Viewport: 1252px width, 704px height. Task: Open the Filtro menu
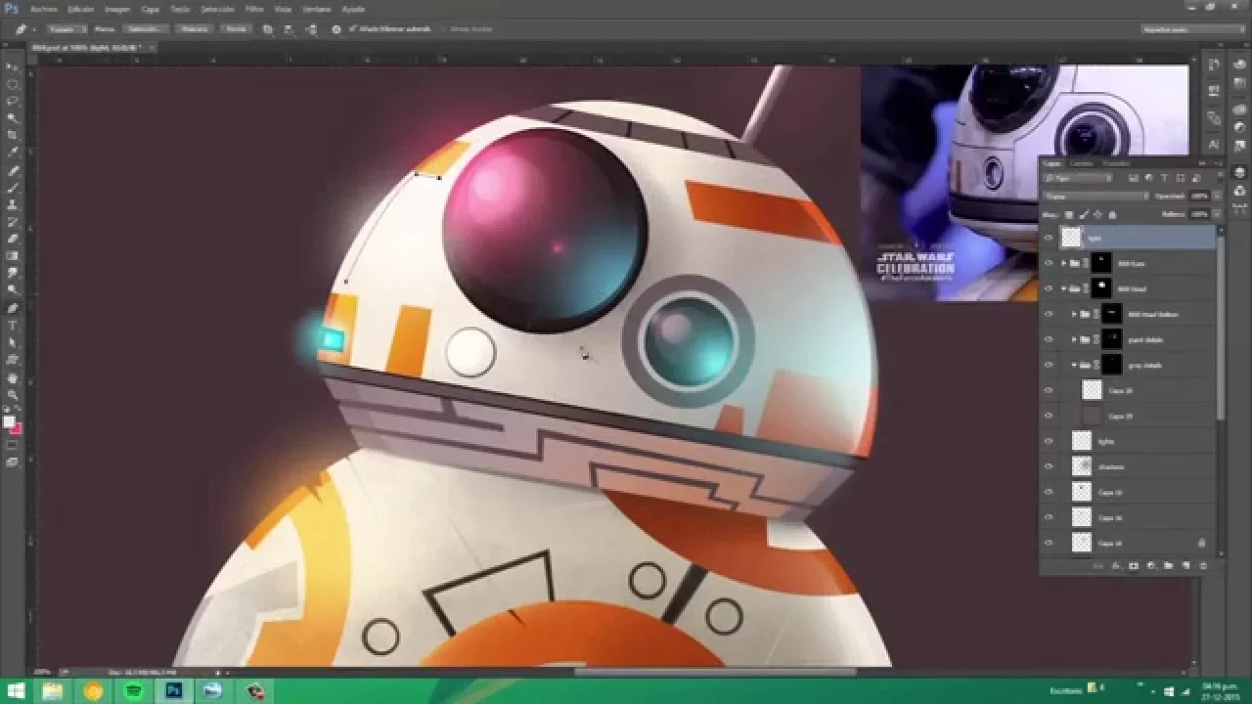tap(254, 8)
